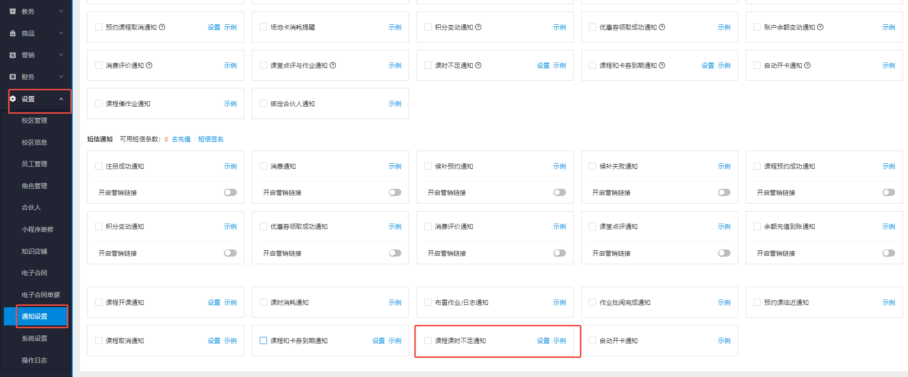The height and width of the screenshot is (377, 908).
Task: Toggle 开启营销链接 under 注册成功通知
Action: pyautogui.click(x=230, y=193)
